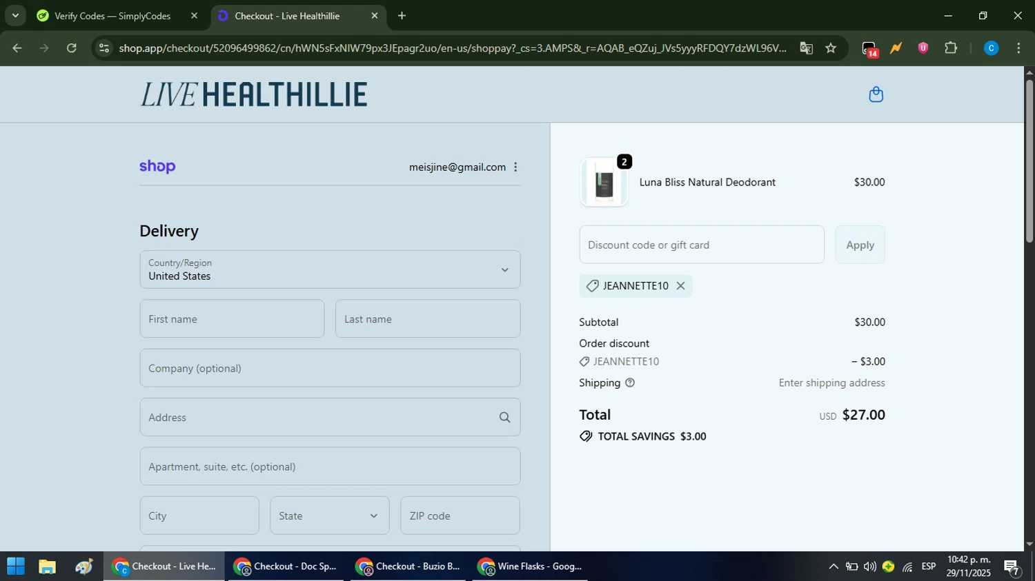Focus the Apartment, suite field

point(330,467)
